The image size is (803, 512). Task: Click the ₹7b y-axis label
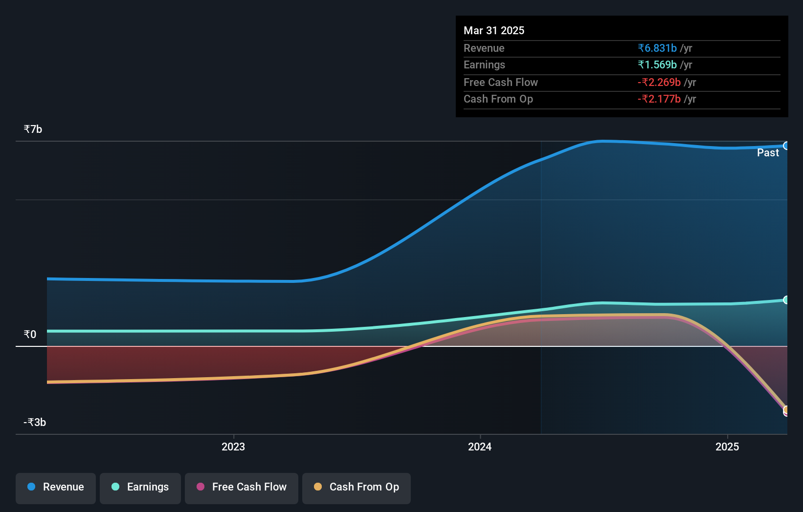coord(33,129)
